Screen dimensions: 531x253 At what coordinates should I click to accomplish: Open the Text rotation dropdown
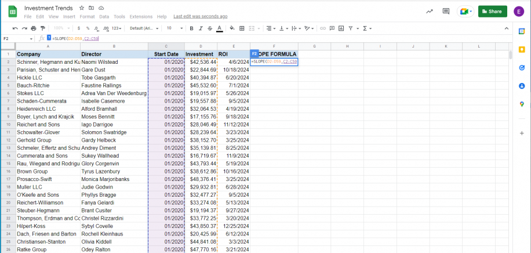pyautogui.click(x=309, y=28)
